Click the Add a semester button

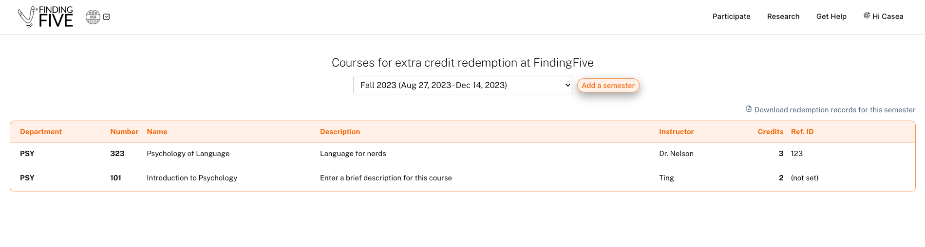coord(608,86)
